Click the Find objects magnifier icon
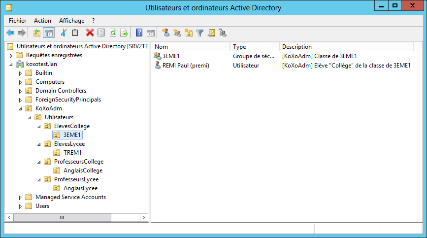 [211, 33]
